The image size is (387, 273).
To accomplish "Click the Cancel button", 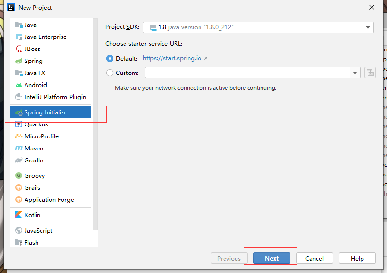I will tap(314, 258).
